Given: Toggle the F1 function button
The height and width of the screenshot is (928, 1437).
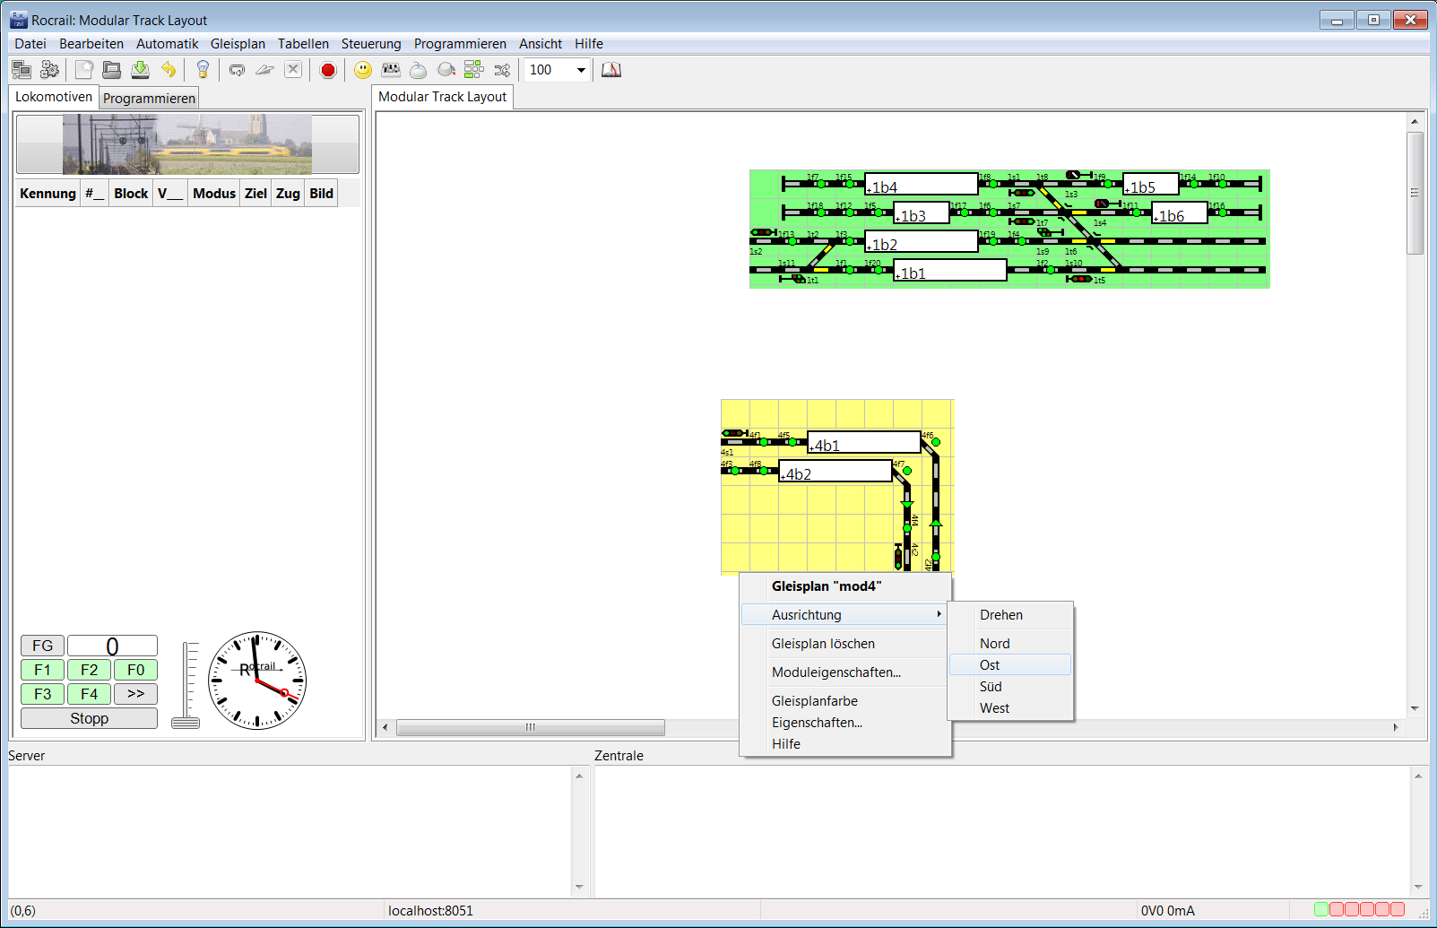Looking at the screenshot, I should [x=42, y=670].
